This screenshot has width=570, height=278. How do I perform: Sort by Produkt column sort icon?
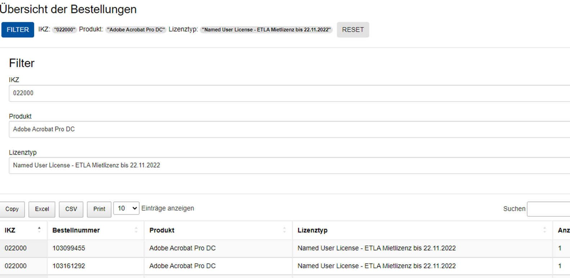click(x=284, y=230)
